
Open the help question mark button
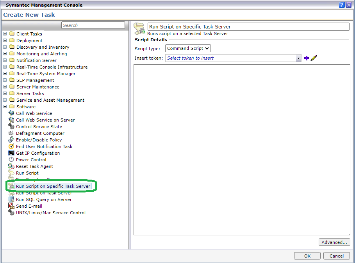pyautogui.click(x=342, y=5)
